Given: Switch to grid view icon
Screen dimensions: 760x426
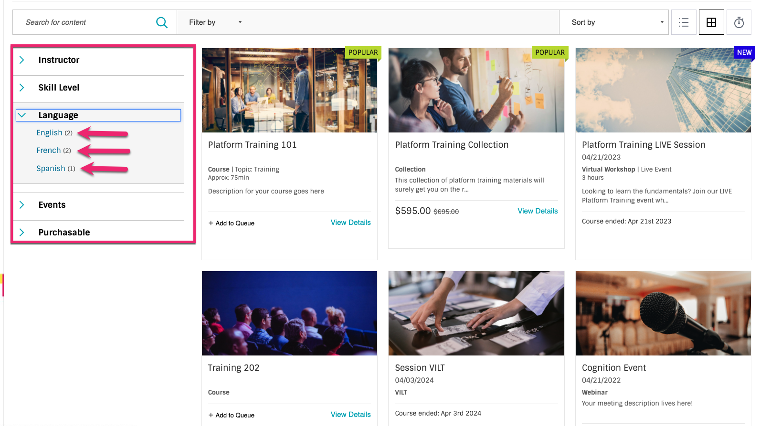Looking at the screenshot, I should coord(711,22).
